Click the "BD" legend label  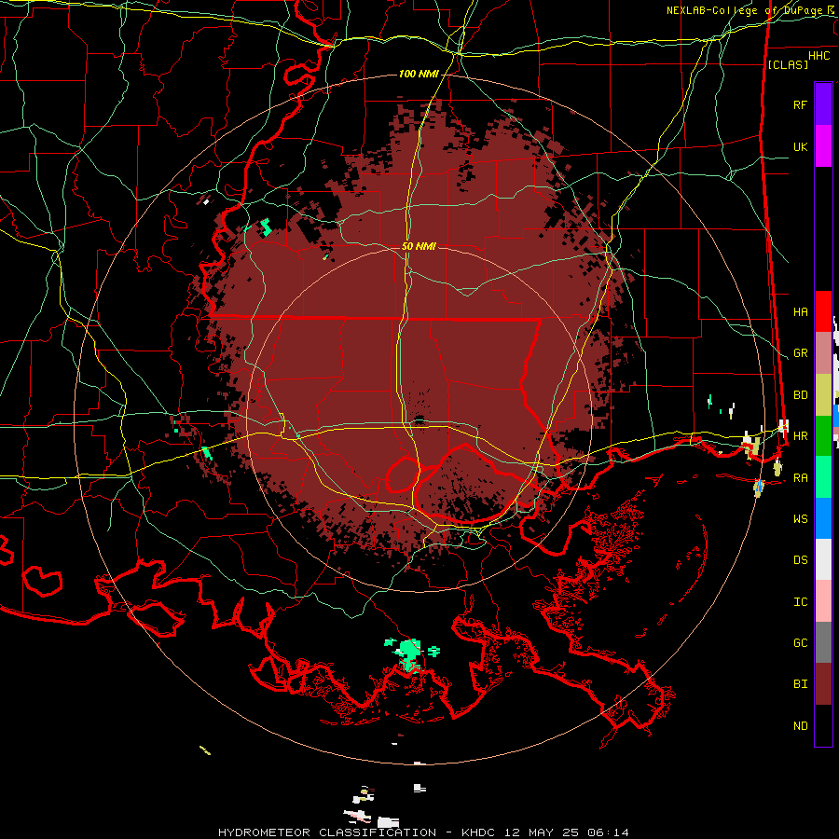pos(800,395)
